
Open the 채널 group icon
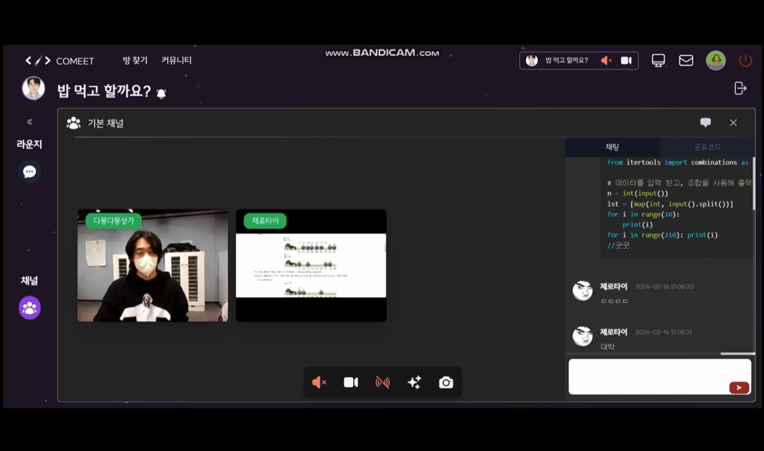tap(30, 308)
